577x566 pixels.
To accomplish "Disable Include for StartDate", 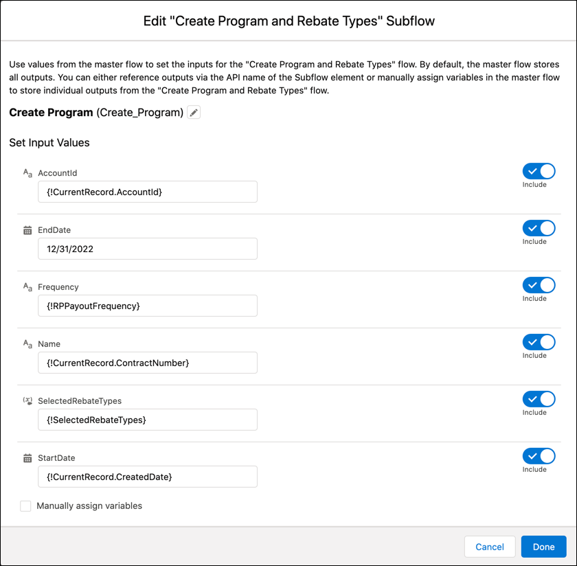I will (539, 456).
